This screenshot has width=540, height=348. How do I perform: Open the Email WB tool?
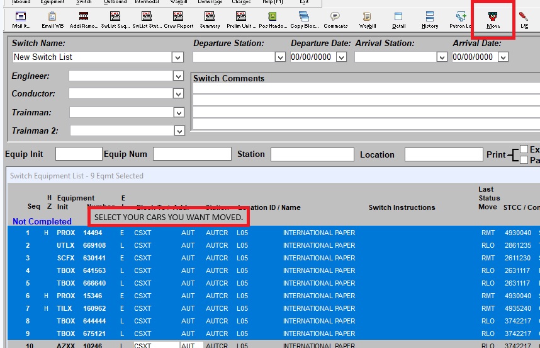52,20
